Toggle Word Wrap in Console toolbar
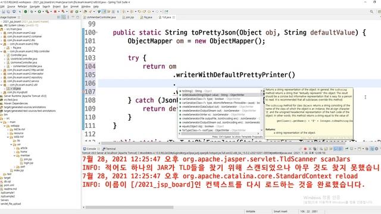Image resolution: width=381 pixels, height=214 pixels. click(331, 149)
